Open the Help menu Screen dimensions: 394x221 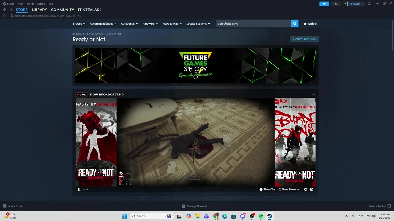pyautogui.click(x=50, y=4)
